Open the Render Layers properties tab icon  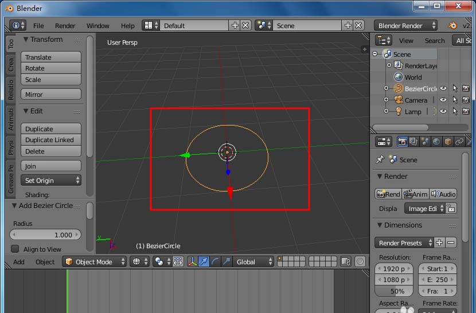coord(413,142)
